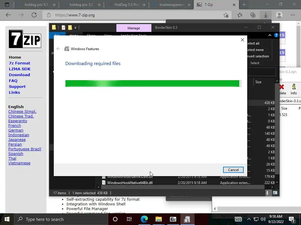
Task: Open 7-Zip File Manager from taskbar
Action: pos(173,219)
